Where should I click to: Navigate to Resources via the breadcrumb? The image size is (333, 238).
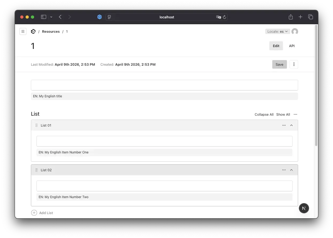point(51,31)
